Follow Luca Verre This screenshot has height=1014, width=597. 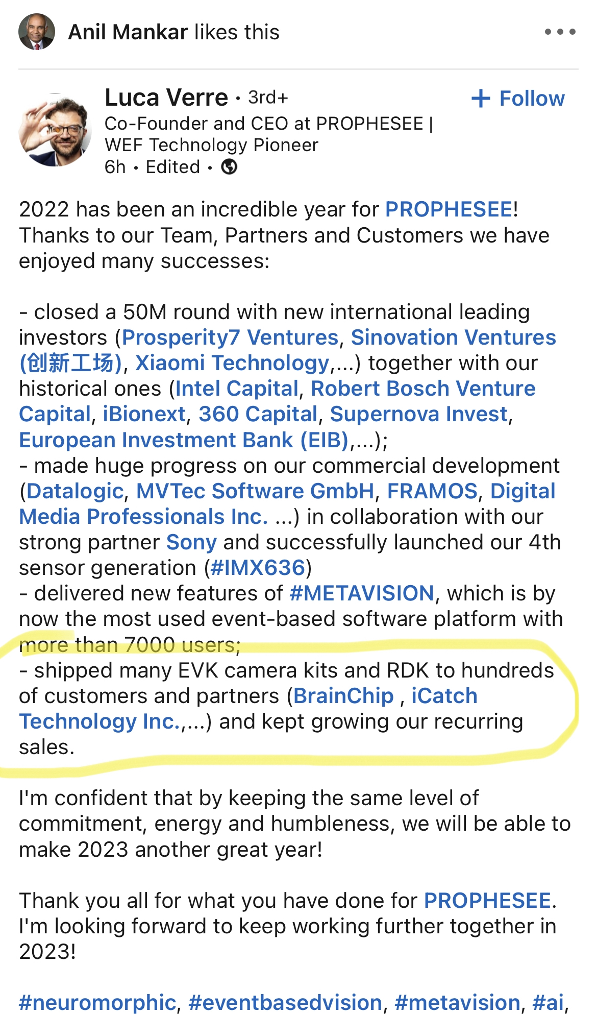(518, 99)
